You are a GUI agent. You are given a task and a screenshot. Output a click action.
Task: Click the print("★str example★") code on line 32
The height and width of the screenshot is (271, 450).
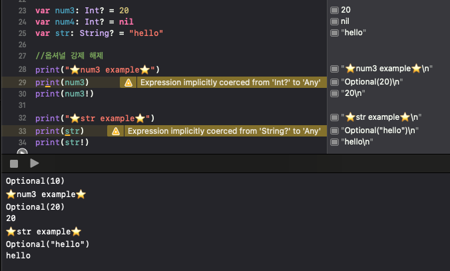95,119
